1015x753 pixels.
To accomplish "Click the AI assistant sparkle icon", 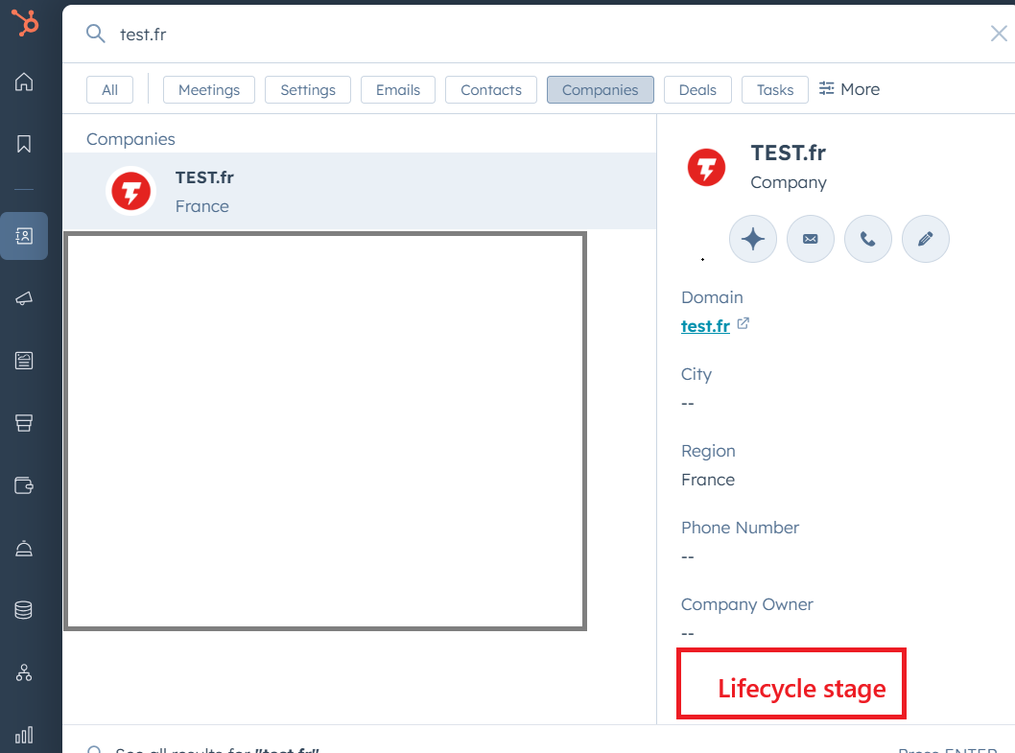I will [x=752, y=239].
